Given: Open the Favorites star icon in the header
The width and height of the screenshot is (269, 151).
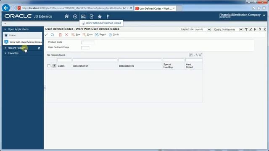Looking at the screenshot, I should coord(100,16).
